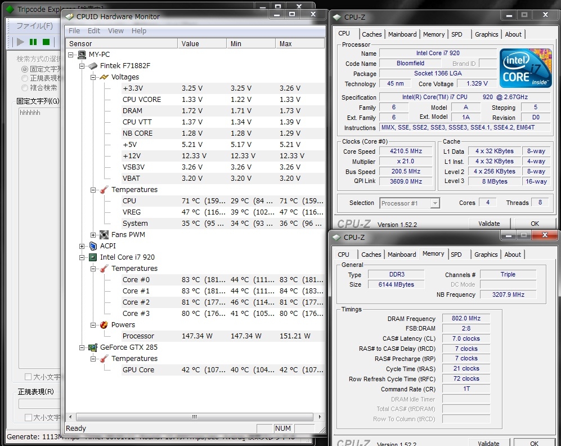This screenshot has width=561, height=446.
Task: Click the pause button in Tripcode Explorer
Action: (x=33, y=42)
